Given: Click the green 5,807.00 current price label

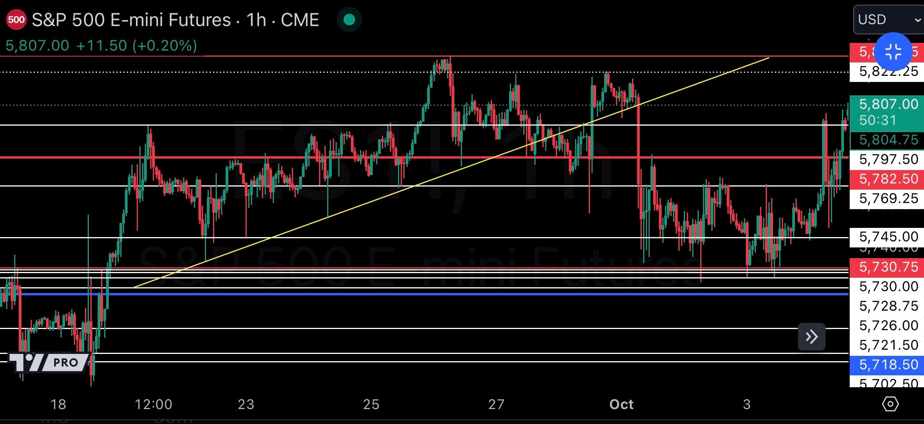Looking at the screenshot, I should (x=888, y=104).
